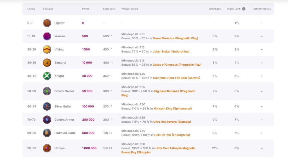Image resolution: width=288 pixels, height=162 pixels.
Task: Click the Exch. rate column header
Action: [109, 9]
